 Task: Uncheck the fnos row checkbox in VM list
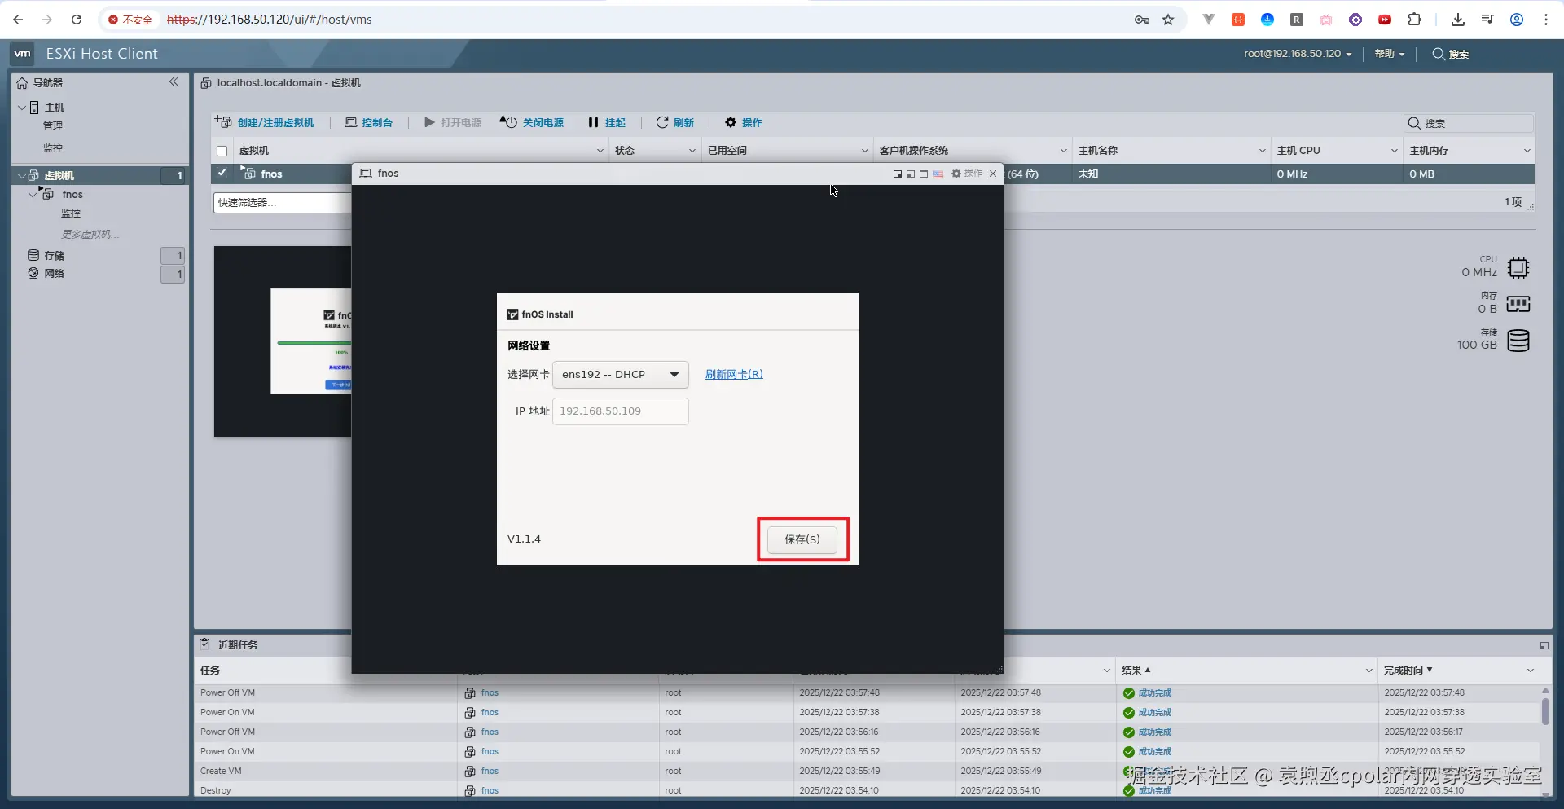point(222,174)
